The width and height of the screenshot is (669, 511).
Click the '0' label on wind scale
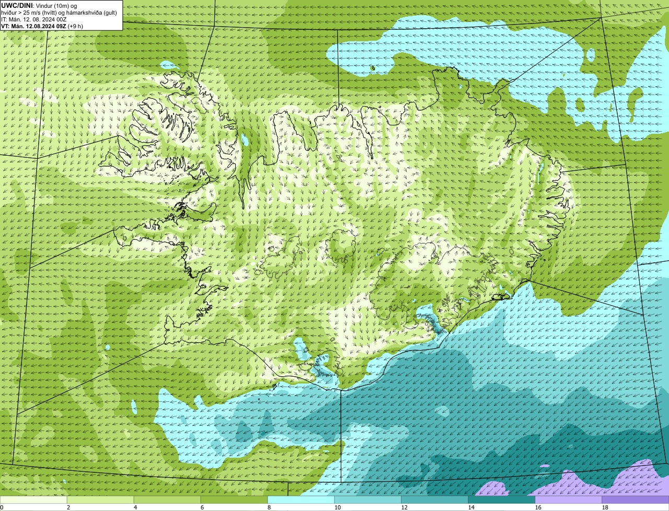pyautogui.click(x=2, y=507)
